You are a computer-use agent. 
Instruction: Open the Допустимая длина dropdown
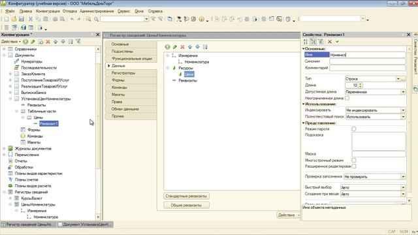tap(403, 92)
